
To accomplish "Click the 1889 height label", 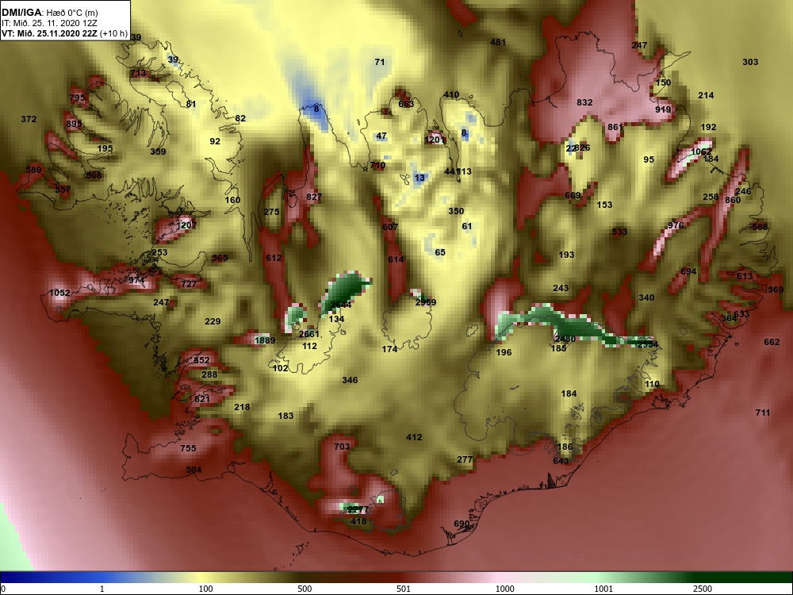I will 265,340.
